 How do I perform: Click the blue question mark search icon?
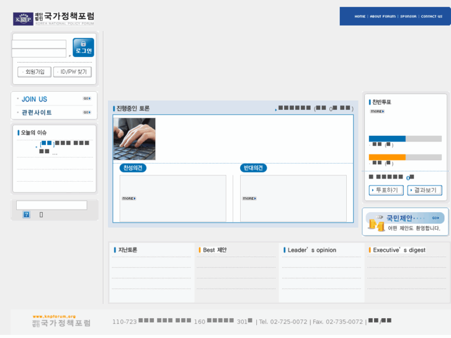pos(27,215)
